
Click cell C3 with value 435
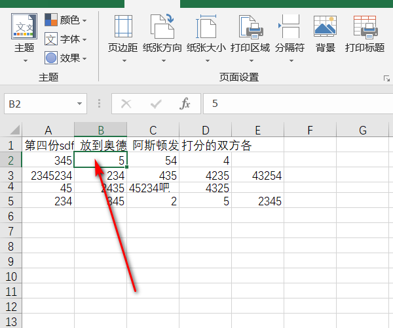point(153,175)
